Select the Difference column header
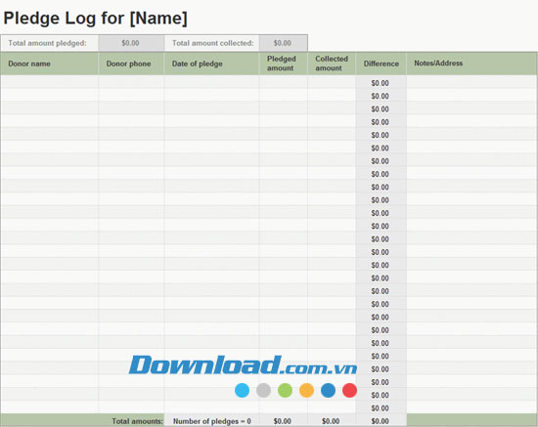The image size is (538, 427). [381, 64]
